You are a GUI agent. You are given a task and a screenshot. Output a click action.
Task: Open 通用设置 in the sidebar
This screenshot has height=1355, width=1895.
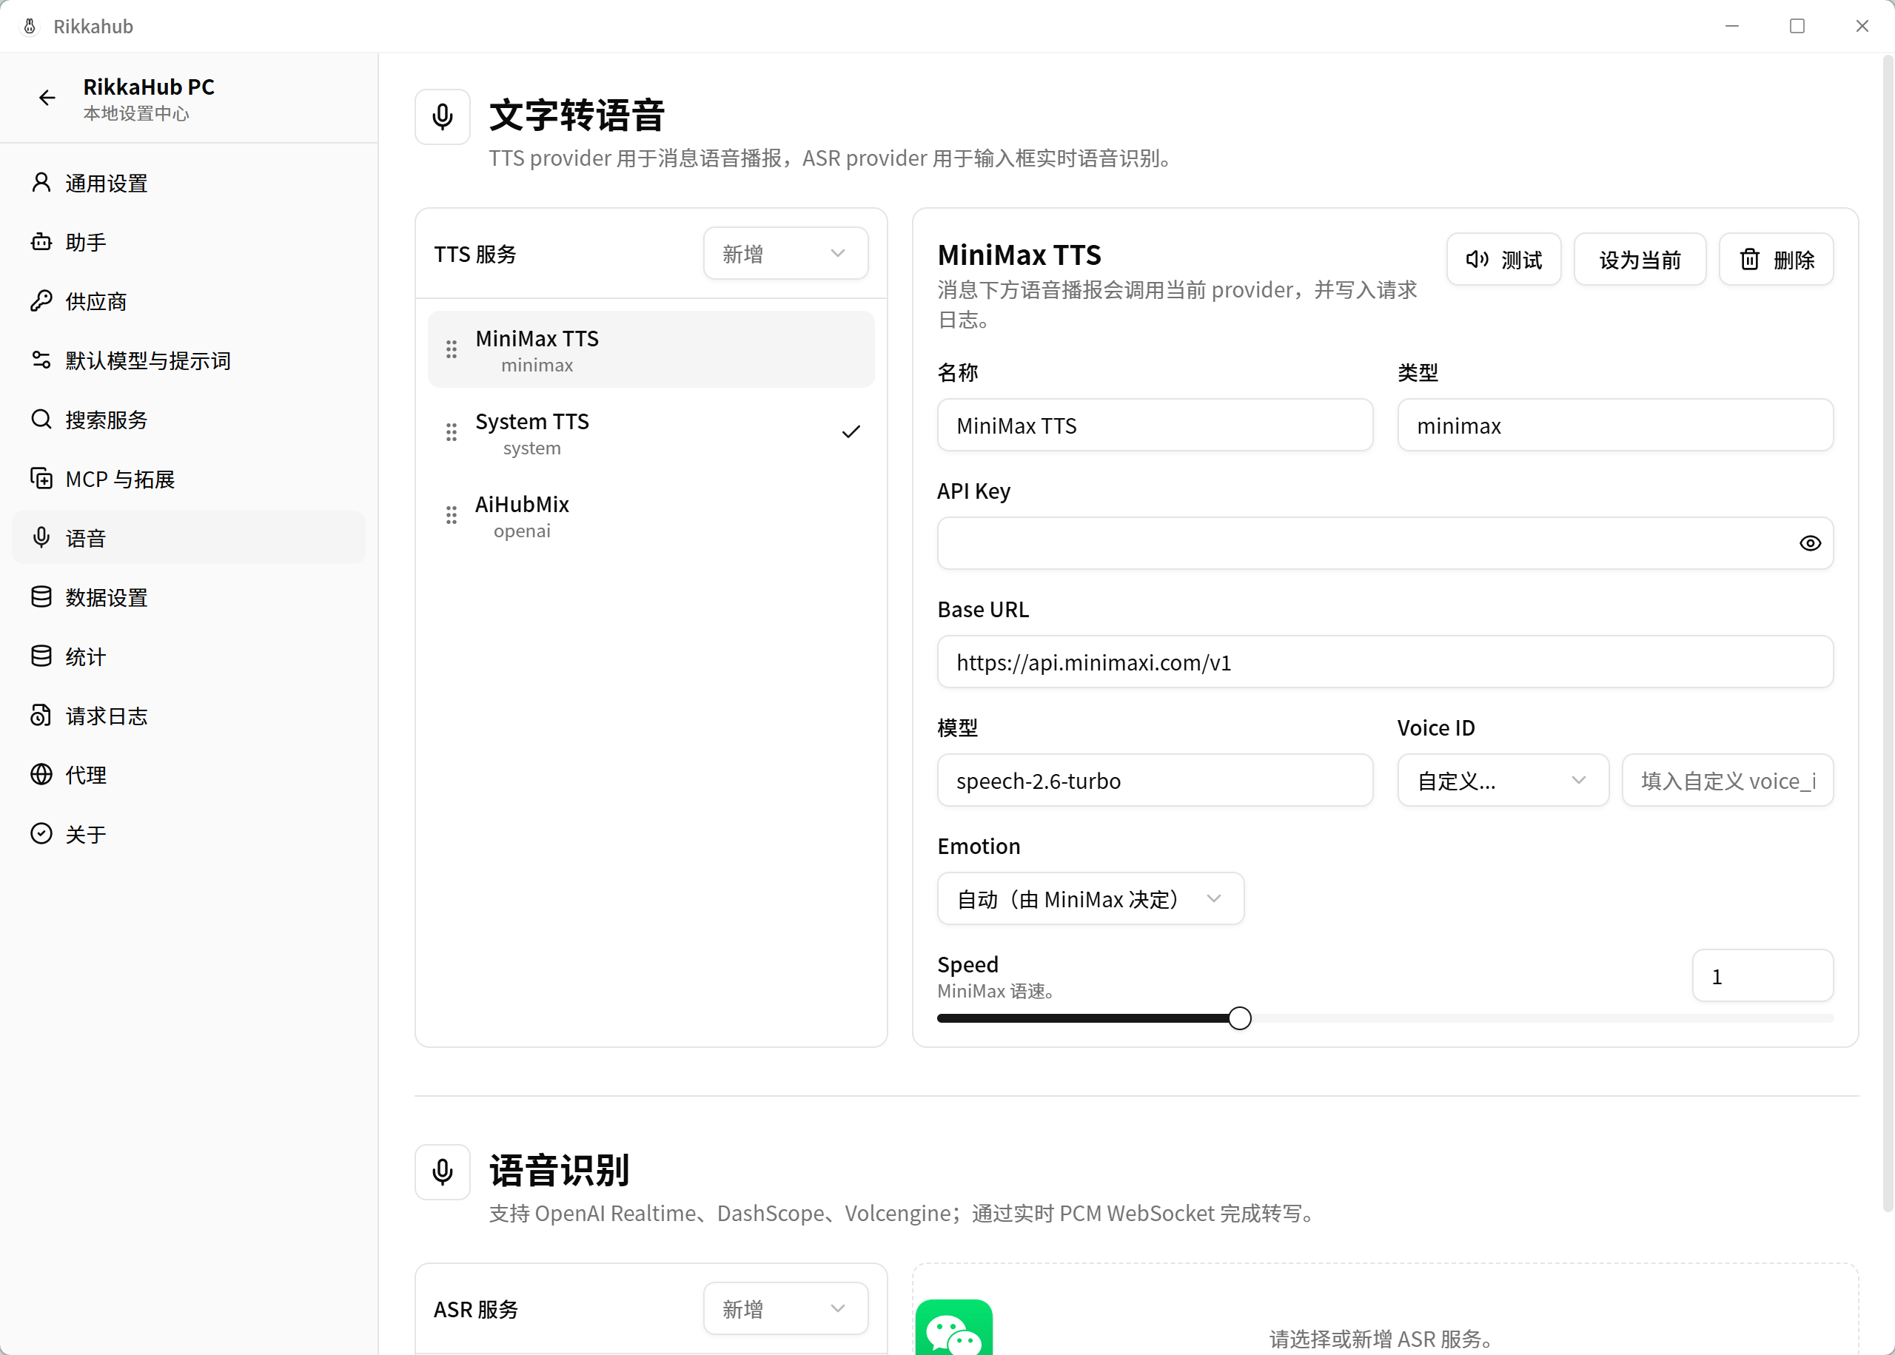(189, 183)
